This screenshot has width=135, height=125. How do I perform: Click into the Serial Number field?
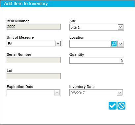34,60
